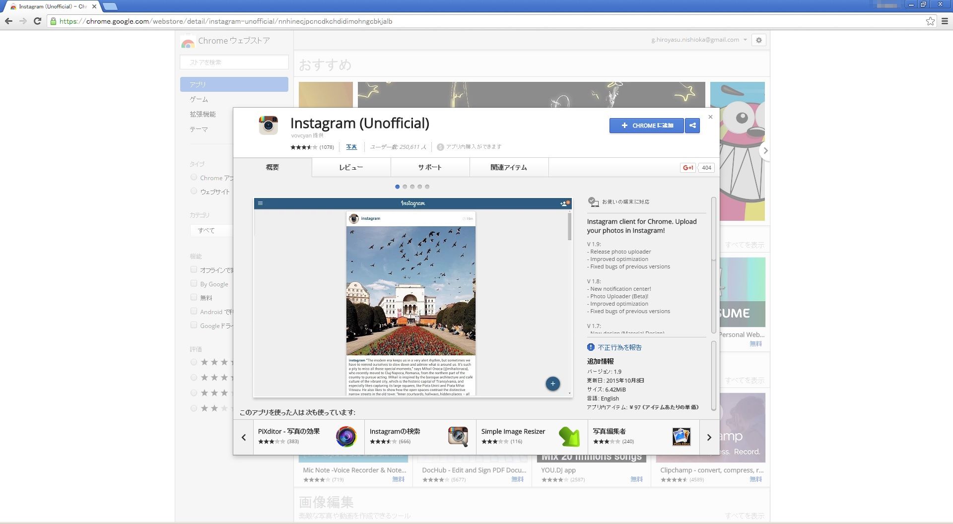The image size is (953, 524).
Task: Check the By Google checkbox
Action: click(x=194, y=283)
